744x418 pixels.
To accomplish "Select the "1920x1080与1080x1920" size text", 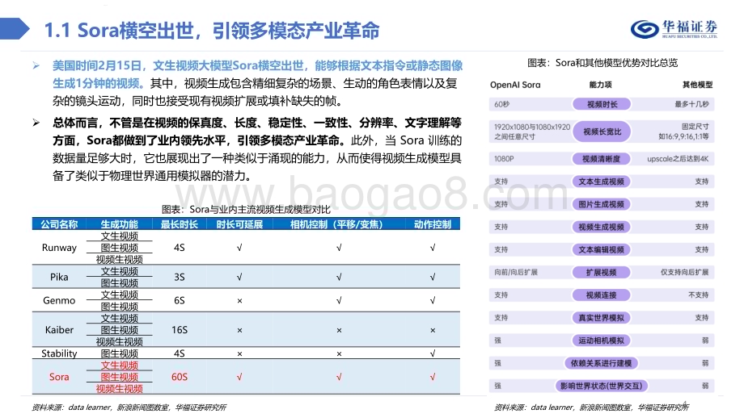I will [x=532, y=127].
